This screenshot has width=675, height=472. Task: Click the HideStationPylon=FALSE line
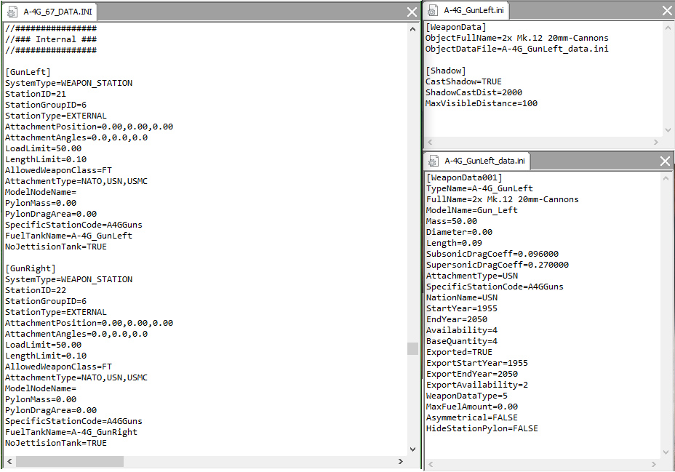(x=482, y=428)
